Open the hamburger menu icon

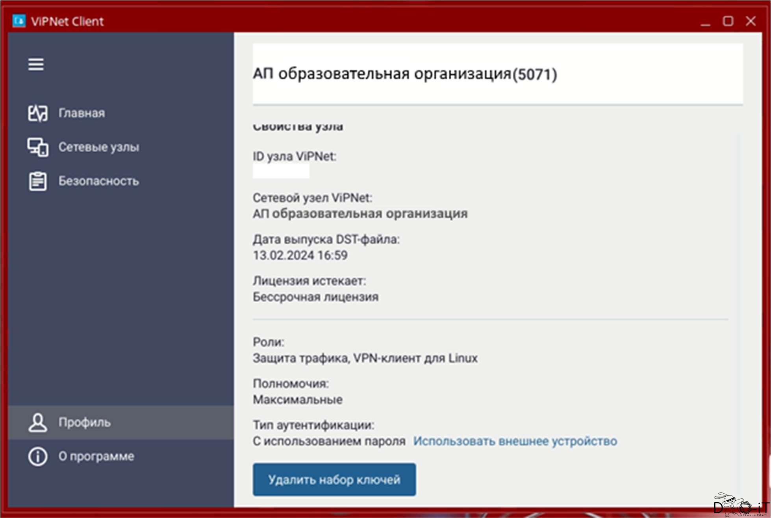tap(36, 65)
